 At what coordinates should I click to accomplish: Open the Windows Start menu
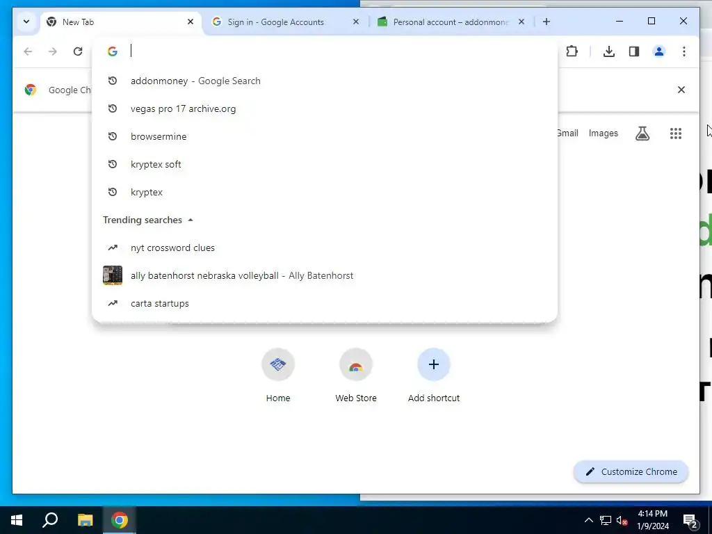pos(17,520)
